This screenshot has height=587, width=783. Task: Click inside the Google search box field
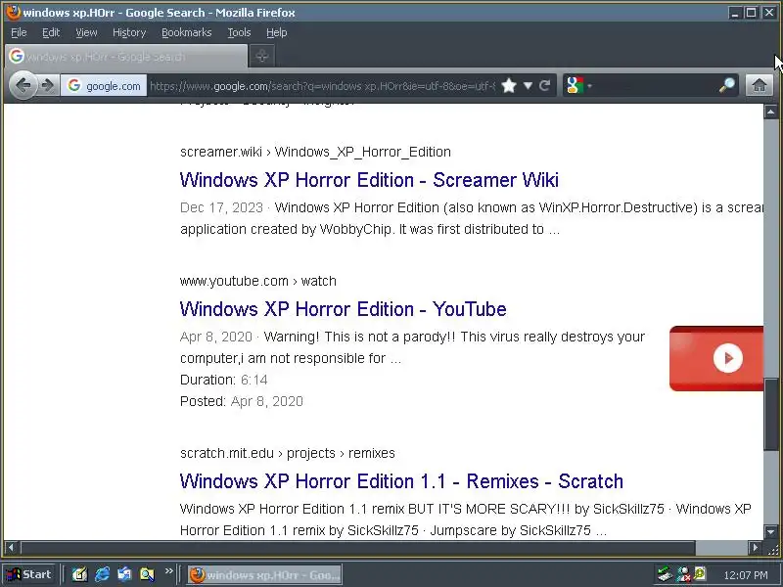[654, 86]
